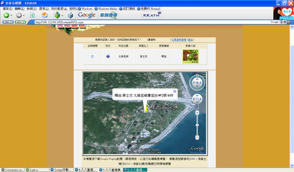Click the gray Forward arrow button
The width and height of the screenshot is (294, 172).
coord(18,15)
